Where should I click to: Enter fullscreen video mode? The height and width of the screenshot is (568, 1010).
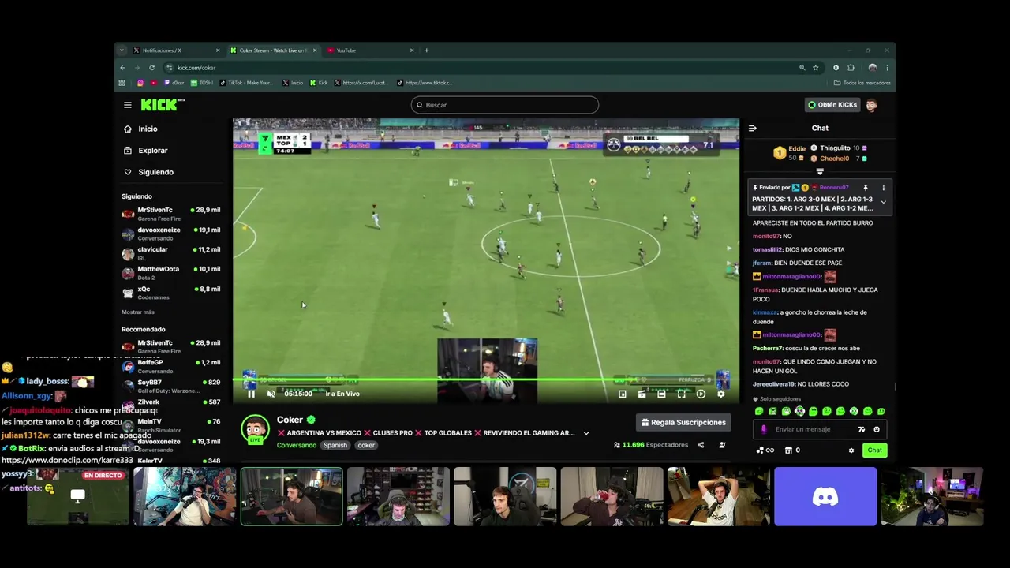681,394
